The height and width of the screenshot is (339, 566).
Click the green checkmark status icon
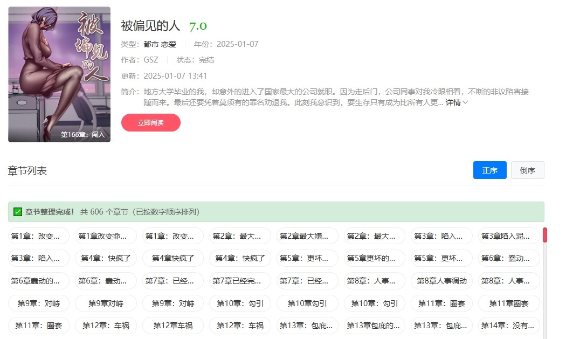click(16, 212)
